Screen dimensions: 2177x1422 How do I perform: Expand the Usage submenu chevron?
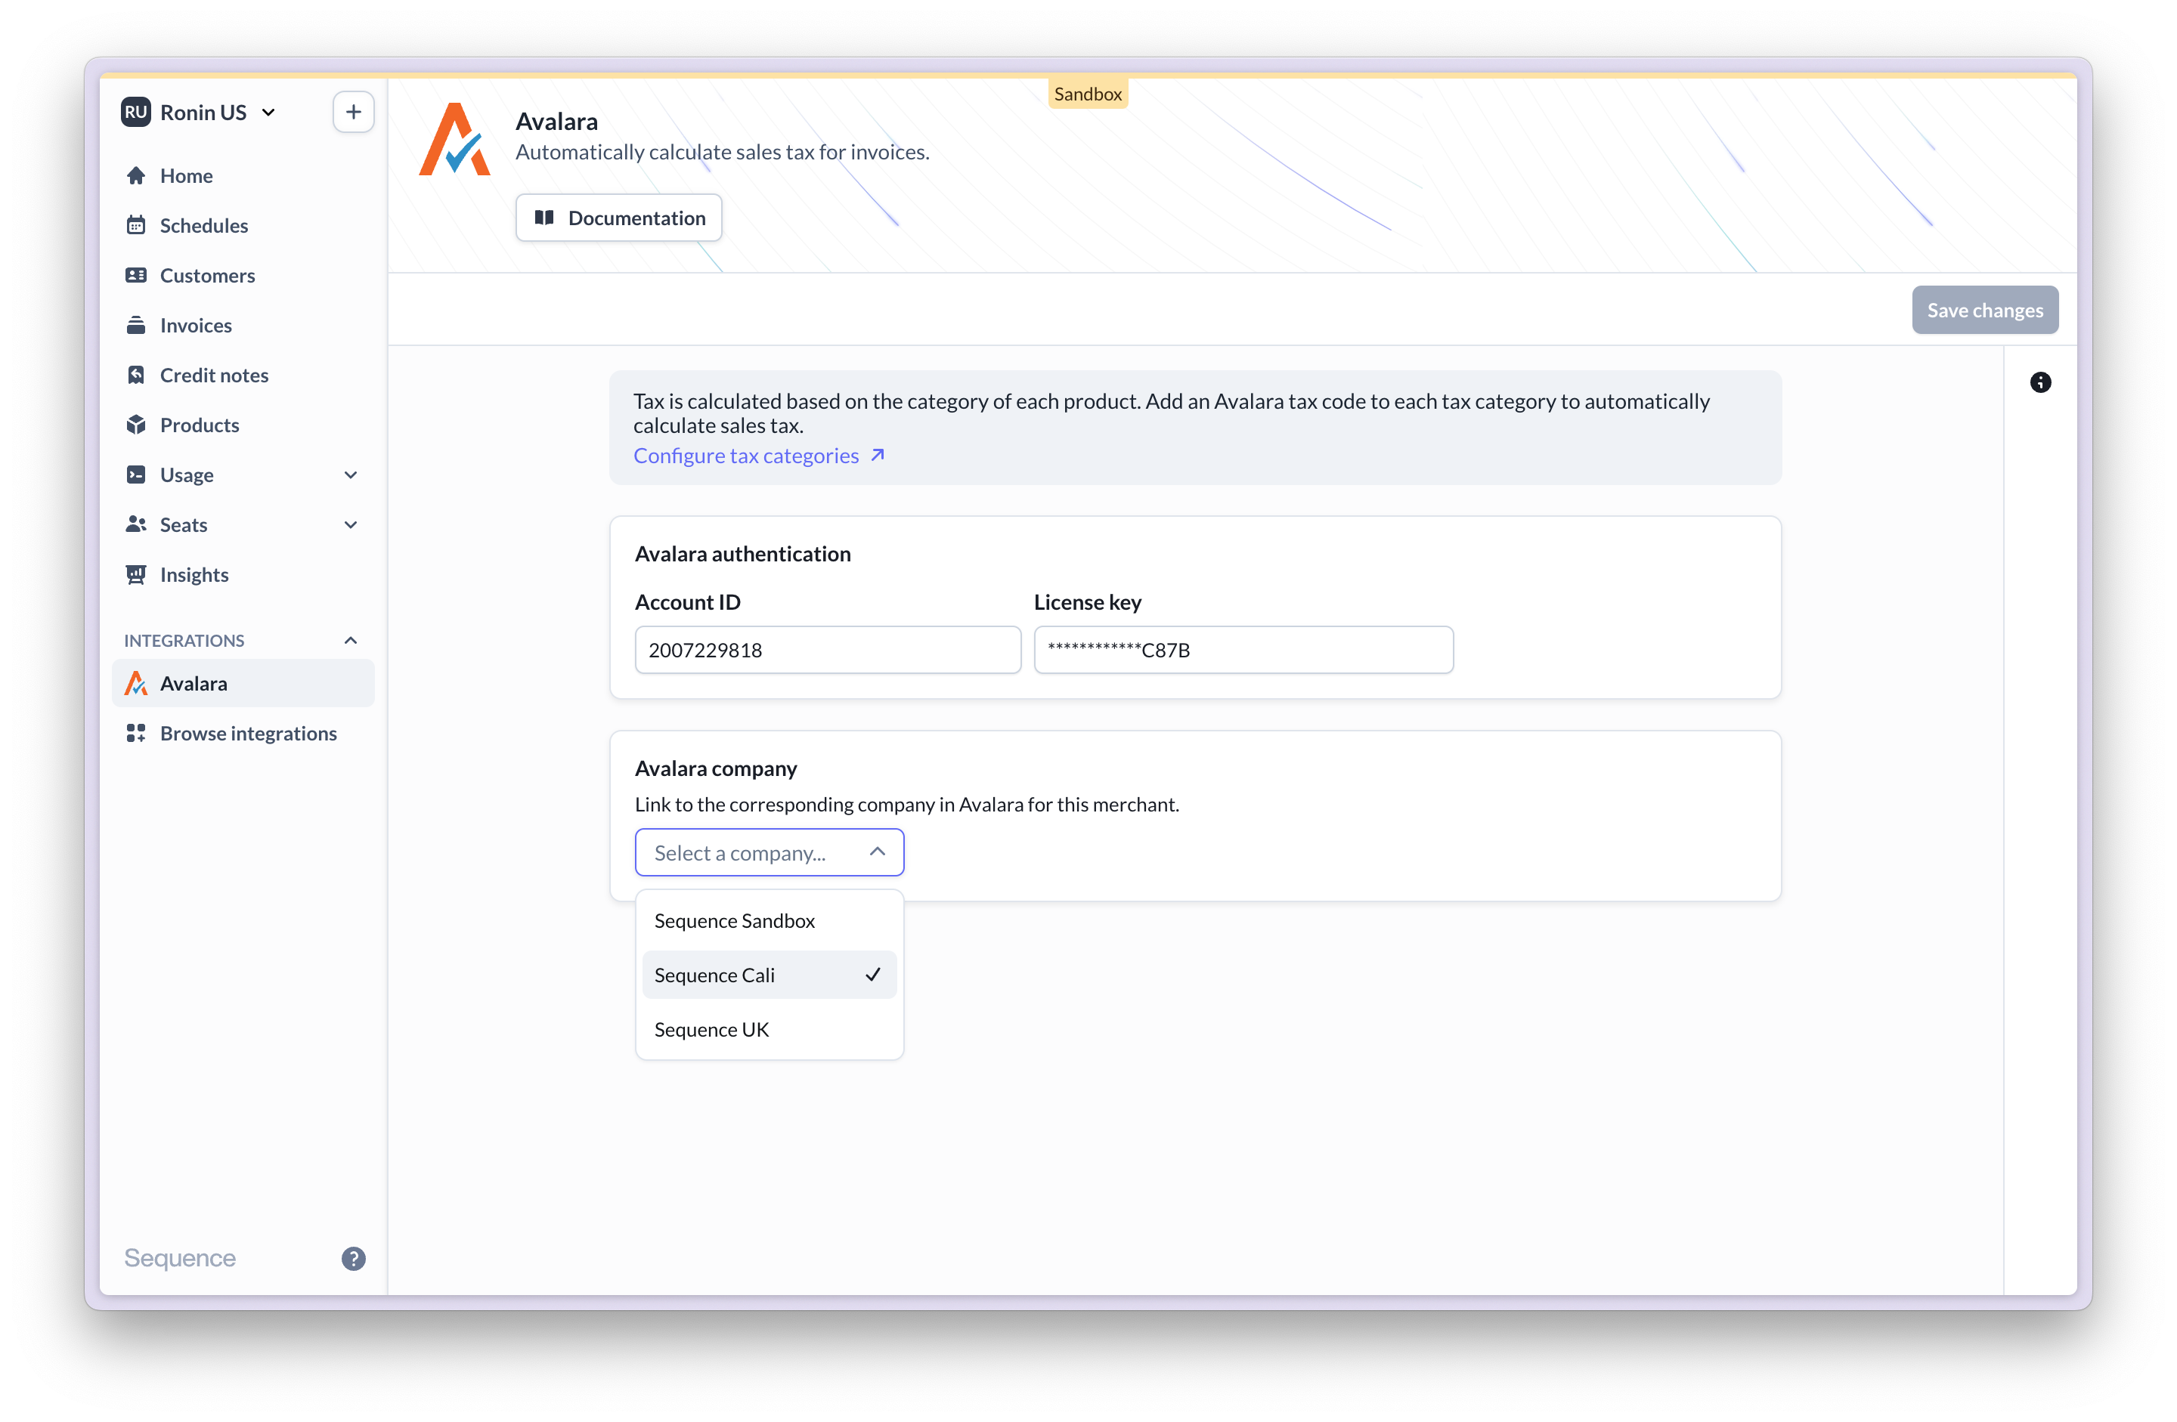pos(350,475)
